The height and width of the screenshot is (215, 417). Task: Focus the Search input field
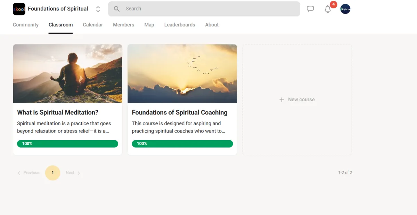pyautogui.click(x=208, y=9)
